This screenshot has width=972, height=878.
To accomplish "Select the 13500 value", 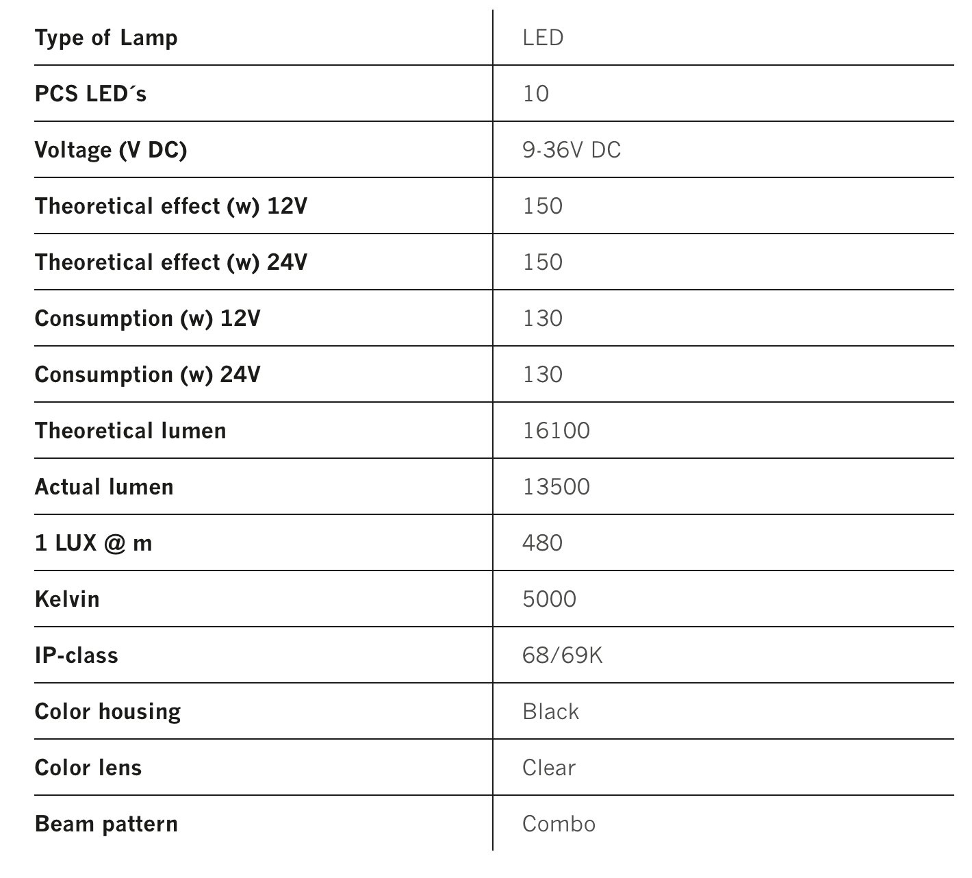I will pos(556,487).
